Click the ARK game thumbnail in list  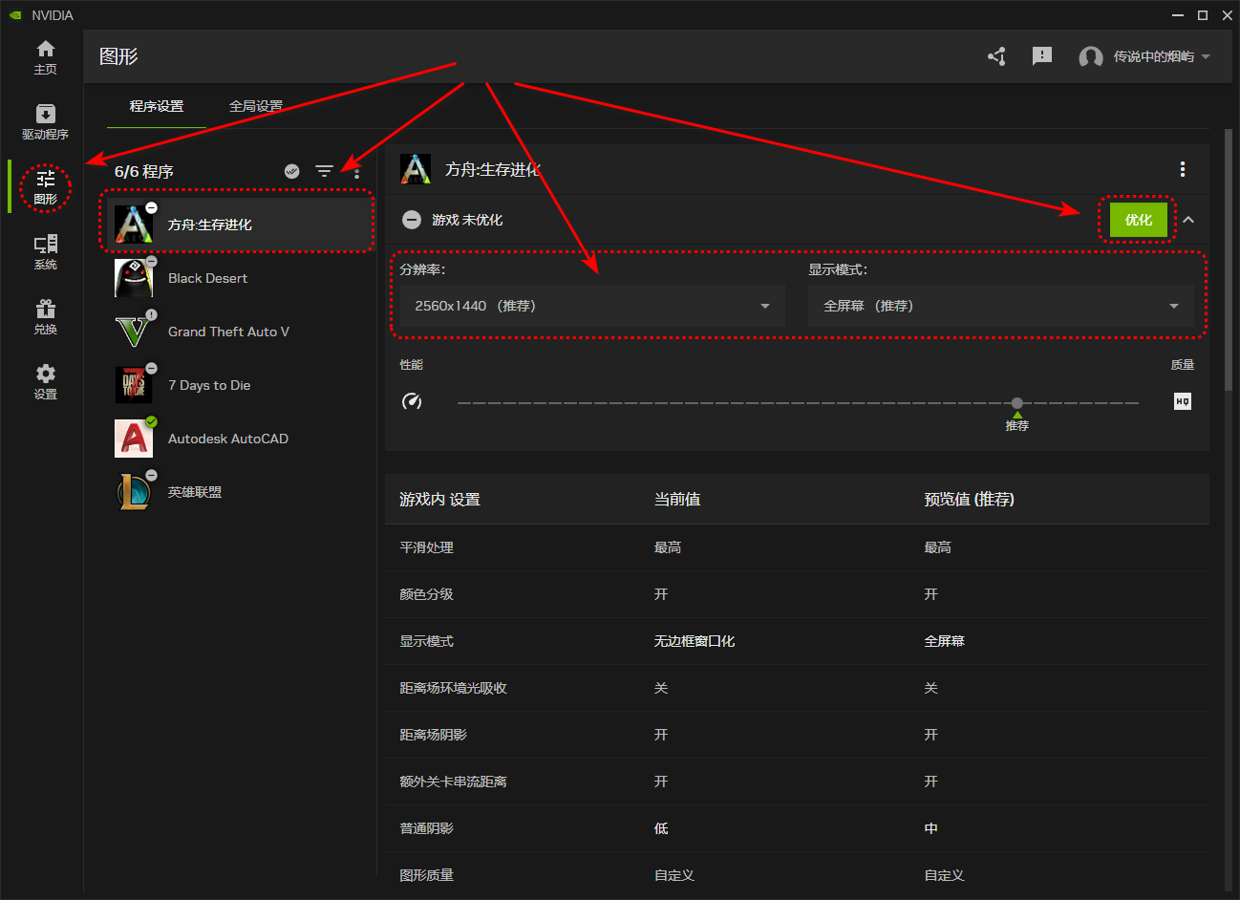coord(134,225)
